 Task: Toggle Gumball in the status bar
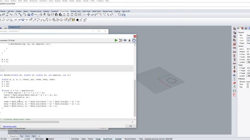coord(118,139)
